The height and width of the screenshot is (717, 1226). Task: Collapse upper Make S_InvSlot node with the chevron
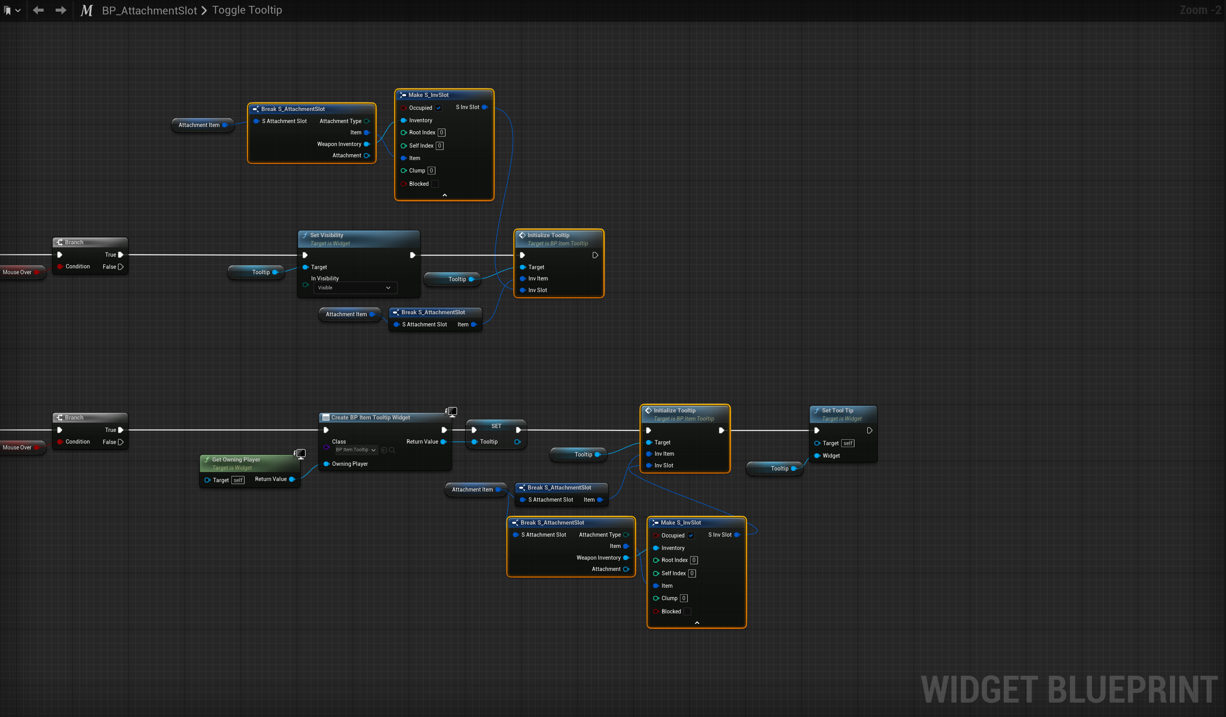(444, 195)
